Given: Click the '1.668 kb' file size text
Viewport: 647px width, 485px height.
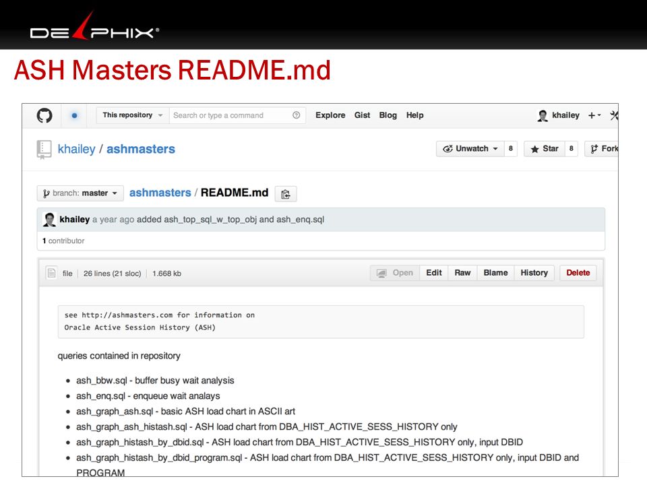Looking at the screenshot, I should [166, 273].
